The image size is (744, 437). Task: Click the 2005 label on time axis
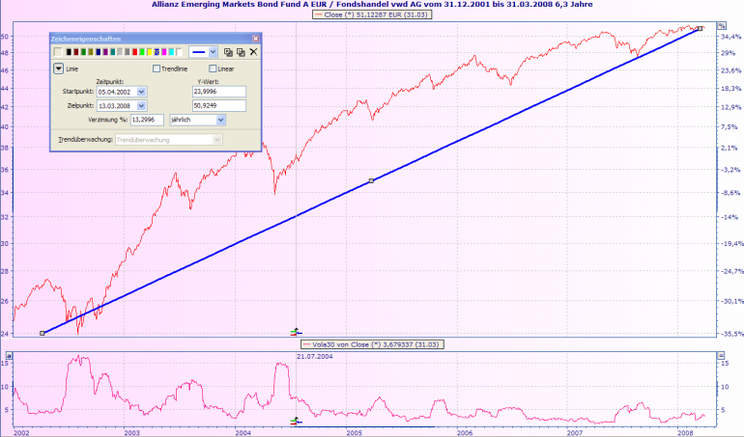(x=354, y=432)
